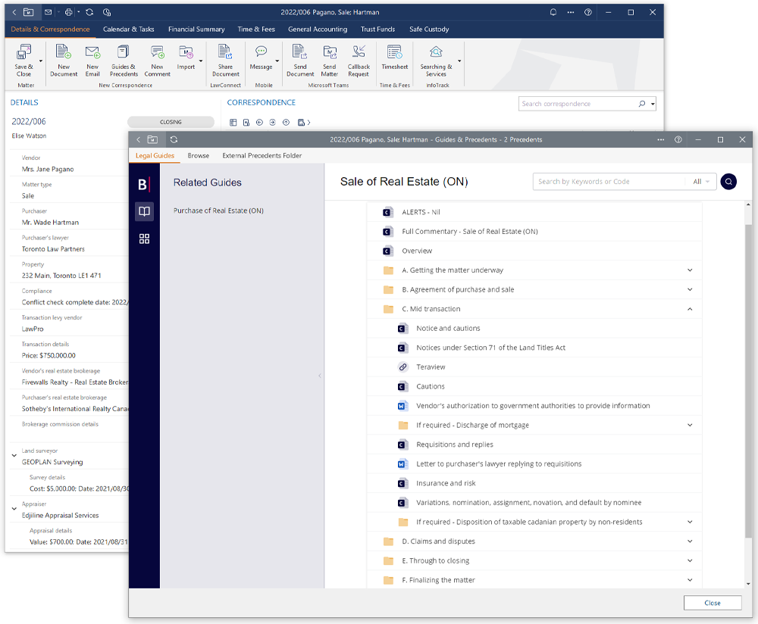Open Insurance and risk commentary

pyautogui.click(x=446, y=483)
